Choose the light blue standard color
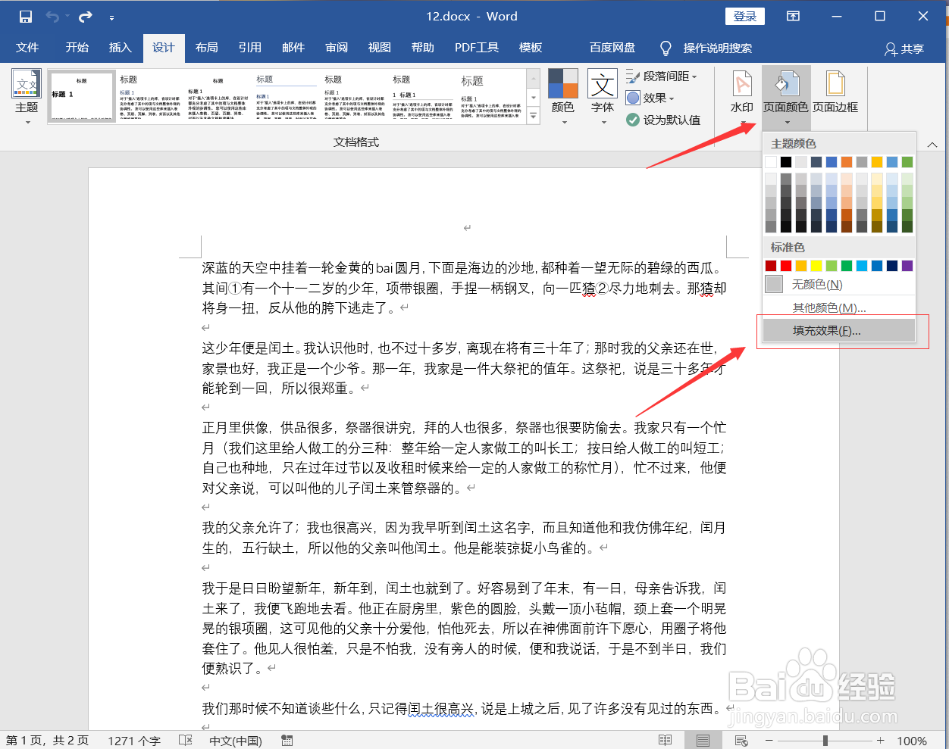 pyautogui.click(x=862, y=266)
